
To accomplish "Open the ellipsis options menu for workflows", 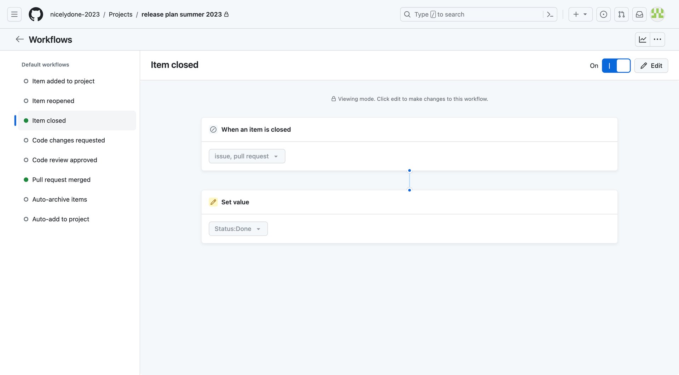I will click(658, 39).
